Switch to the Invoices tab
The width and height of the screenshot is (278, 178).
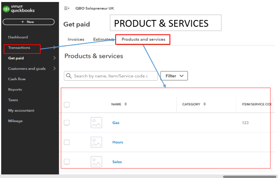click(76, 40)
